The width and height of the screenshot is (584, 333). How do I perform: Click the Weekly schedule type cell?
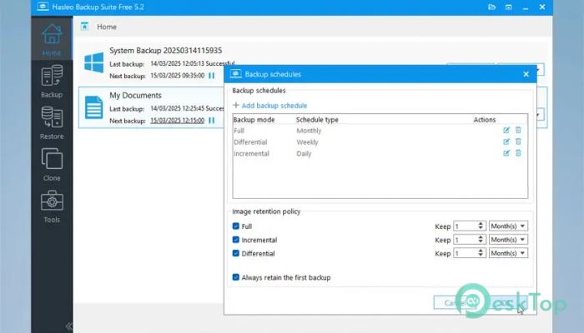coord(307,142)
